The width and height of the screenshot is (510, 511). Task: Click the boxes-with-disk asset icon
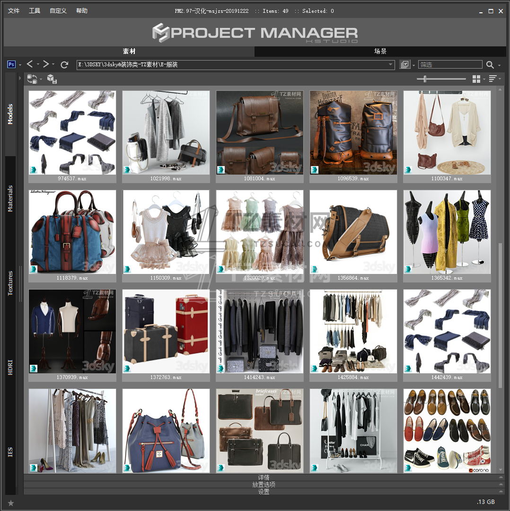tap(52, 79)
